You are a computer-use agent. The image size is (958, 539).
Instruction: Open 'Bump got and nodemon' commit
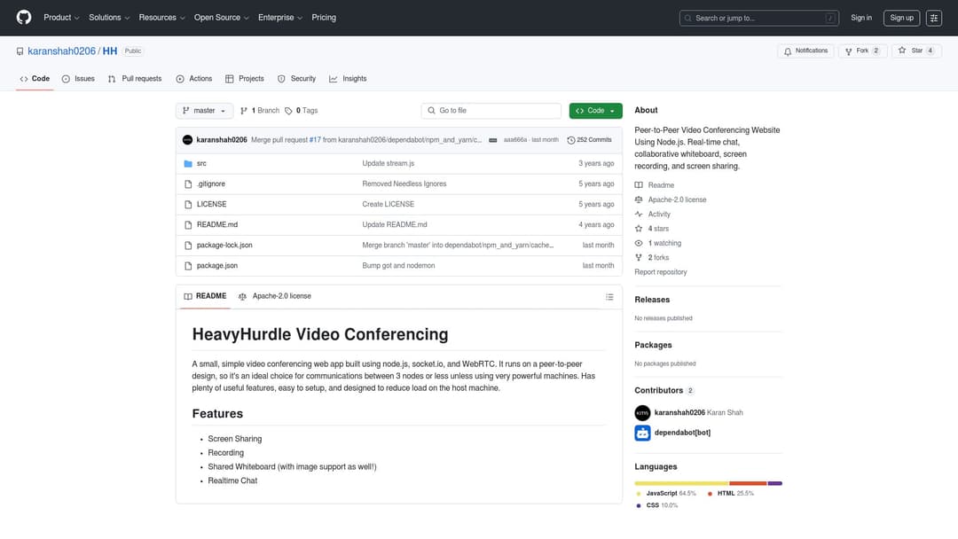tap(398, 266)
